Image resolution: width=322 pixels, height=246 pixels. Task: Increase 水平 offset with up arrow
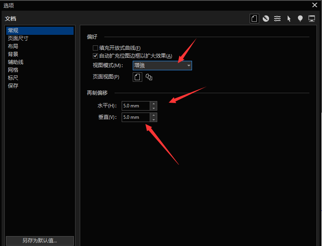pyautogui.click(x=154, y=103)
